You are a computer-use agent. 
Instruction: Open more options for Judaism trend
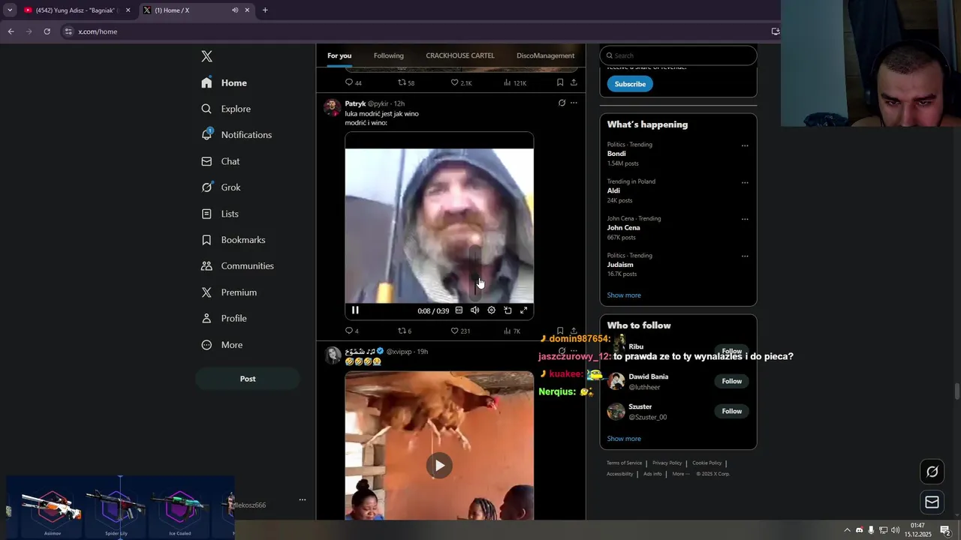(745, 256)
